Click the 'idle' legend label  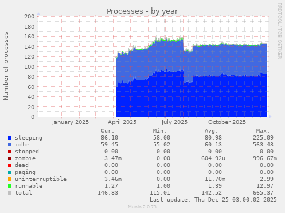(22, 145)
